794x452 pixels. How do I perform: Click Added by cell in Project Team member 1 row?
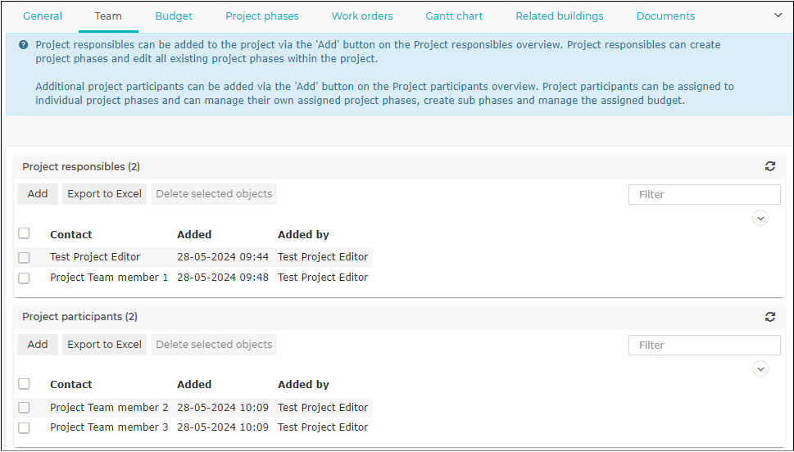(323, 278)
